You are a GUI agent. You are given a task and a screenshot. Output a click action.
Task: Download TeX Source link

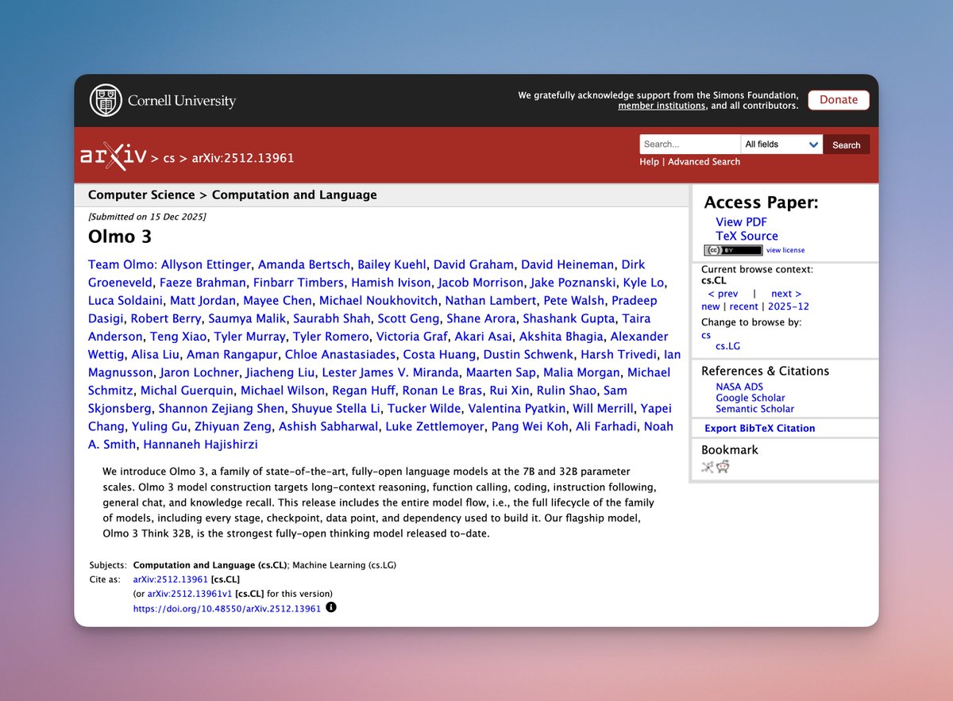pyautogui.click(x=747, y=236)
